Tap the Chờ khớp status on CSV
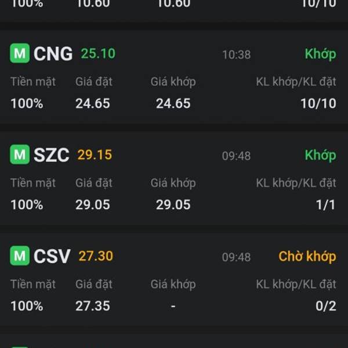The image size is (348, 348). tap(307, 256)
